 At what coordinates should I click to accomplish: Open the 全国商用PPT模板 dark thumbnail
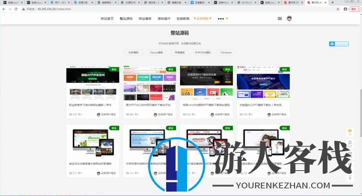(x=206, y=83)
